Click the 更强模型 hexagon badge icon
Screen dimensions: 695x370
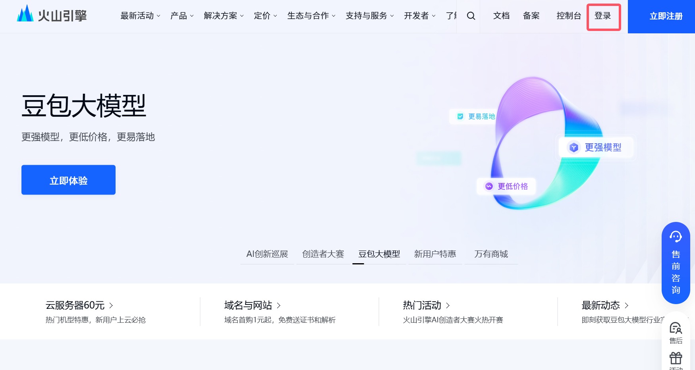click(573, 148)
